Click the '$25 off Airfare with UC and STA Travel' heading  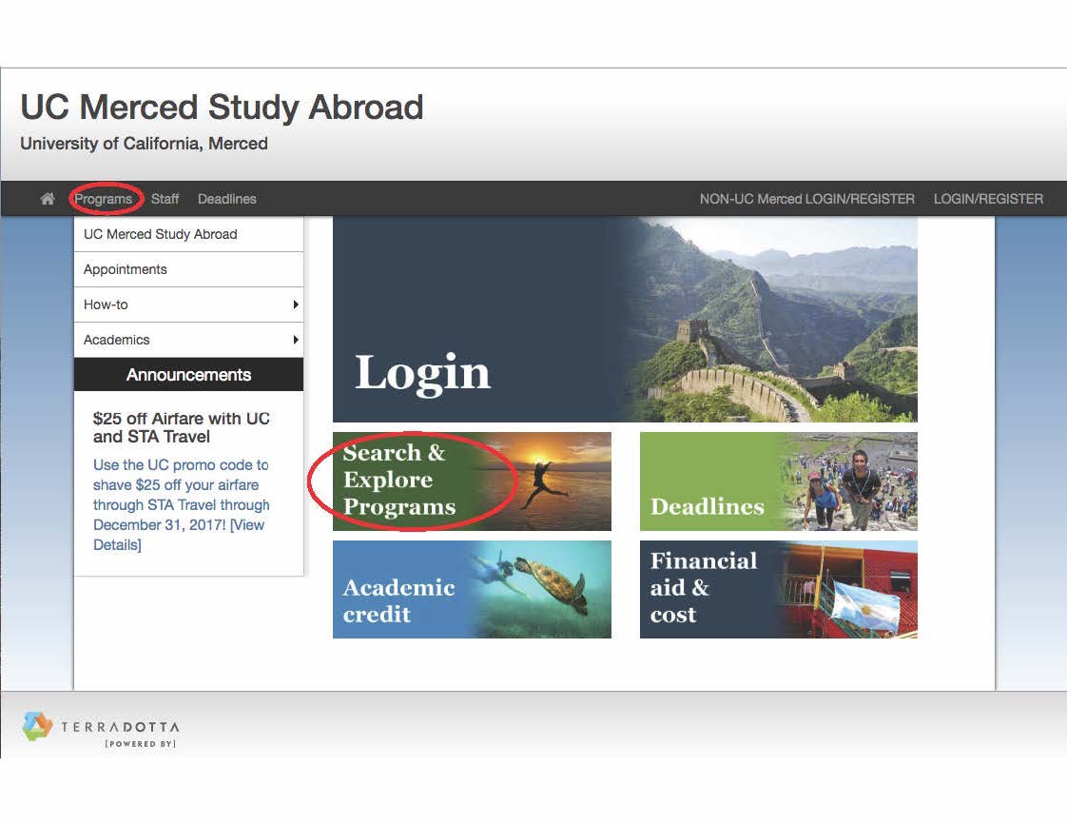(182, 427)
